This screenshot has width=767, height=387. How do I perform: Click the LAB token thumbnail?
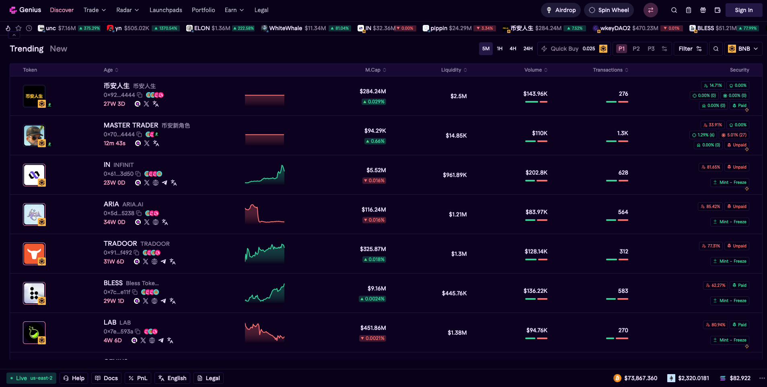point(34,333)
